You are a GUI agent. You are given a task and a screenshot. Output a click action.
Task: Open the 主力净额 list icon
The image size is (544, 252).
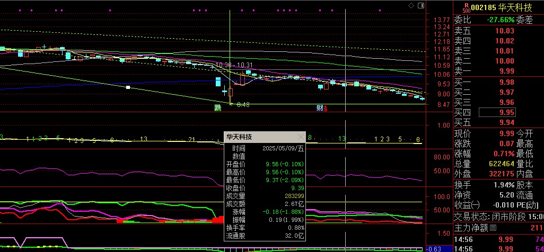493,228
